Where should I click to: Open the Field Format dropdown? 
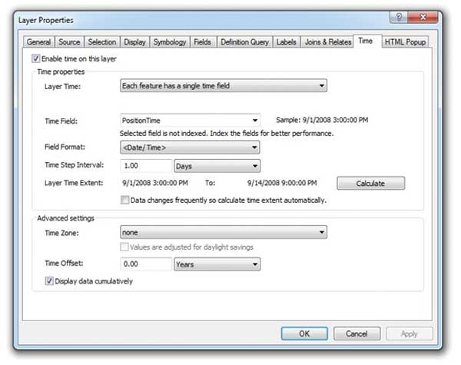190,148
